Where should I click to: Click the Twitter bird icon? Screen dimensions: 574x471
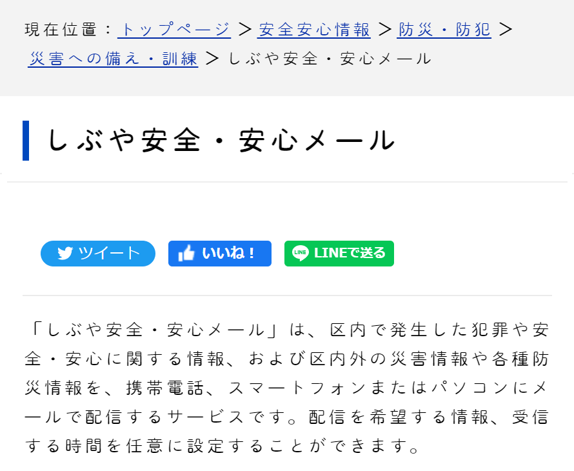tap(64, 254)
